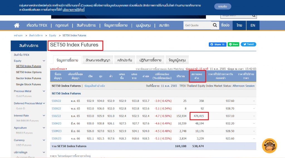Click the 538,474 total open interest
285x158 pixels.
pyautogui.click(x=198, y=146)
